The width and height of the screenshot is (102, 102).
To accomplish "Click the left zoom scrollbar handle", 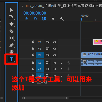I will point(24,98).
